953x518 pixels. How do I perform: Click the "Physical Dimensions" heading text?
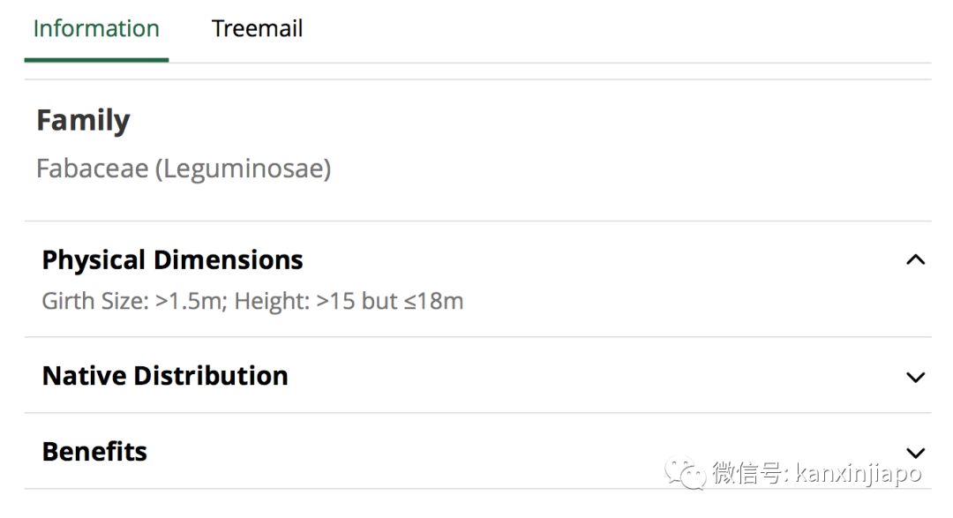[172, 259]
